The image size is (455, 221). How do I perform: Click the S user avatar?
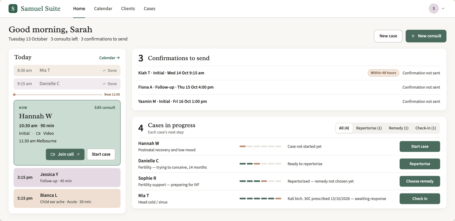tap(434, 9)
